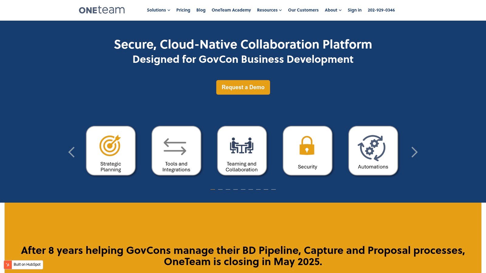This screenshot has width=486, height=273.
Task: Jump to the fifth carousel indicator dash
Action: pyautogui.click(x=243, y=189)
